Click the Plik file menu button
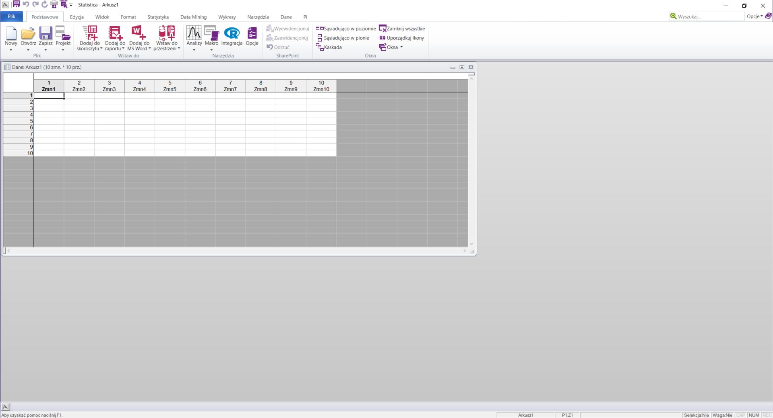 point(11,16)
